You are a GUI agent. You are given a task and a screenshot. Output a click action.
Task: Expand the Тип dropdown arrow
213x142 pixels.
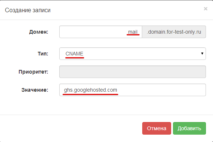(202, 54)
